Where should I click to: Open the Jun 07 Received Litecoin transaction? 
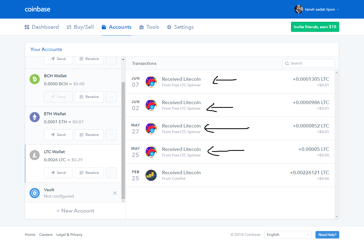click(x=230, y=82)
